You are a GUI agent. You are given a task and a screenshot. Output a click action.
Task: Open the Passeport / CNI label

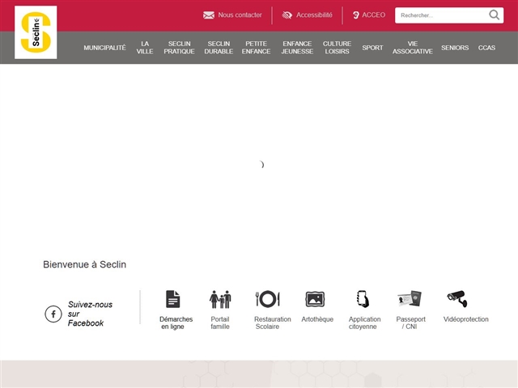pos(410,323)
